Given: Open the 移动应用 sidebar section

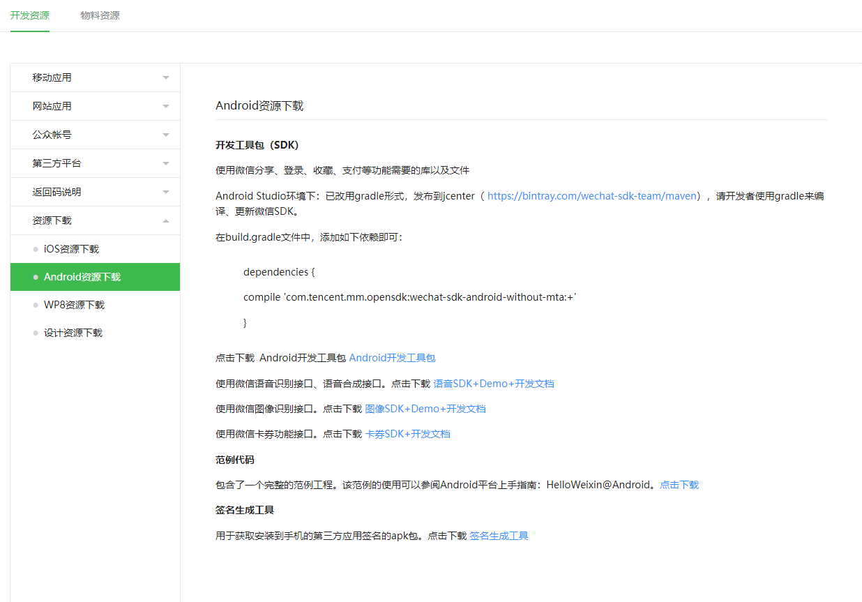Looking at the screenshot, I should 95,77.
